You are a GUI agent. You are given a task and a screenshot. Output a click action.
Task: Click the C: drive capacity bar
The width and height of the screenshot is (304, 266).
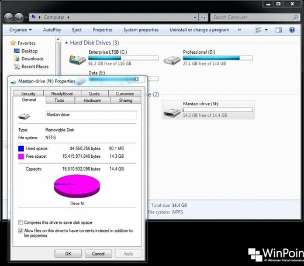click(x=123, y=58)
